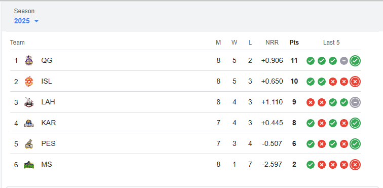Screen dimensions: 383x188
Task: Click the QG team logo
Action: point(29,60)
